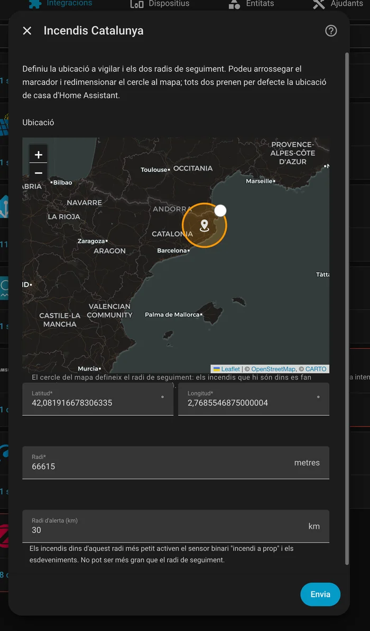Click the NAVARRE label on map
This screenshot has height=631, width=370.
pos(84,202)
